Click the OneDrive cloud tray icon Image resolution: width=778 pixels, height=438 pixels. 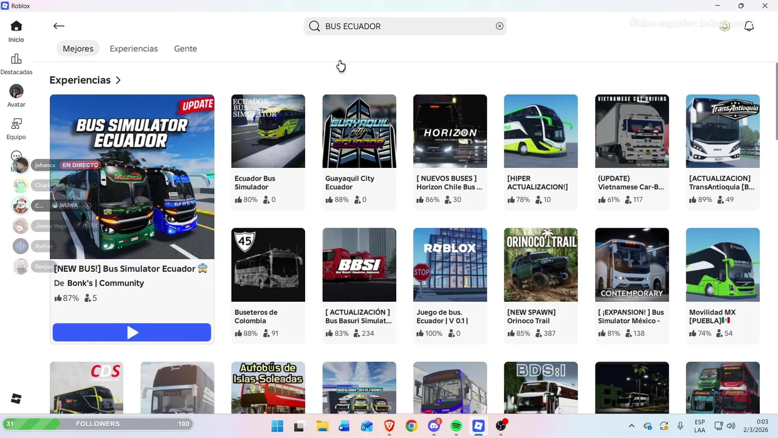(x=648, y=426)
